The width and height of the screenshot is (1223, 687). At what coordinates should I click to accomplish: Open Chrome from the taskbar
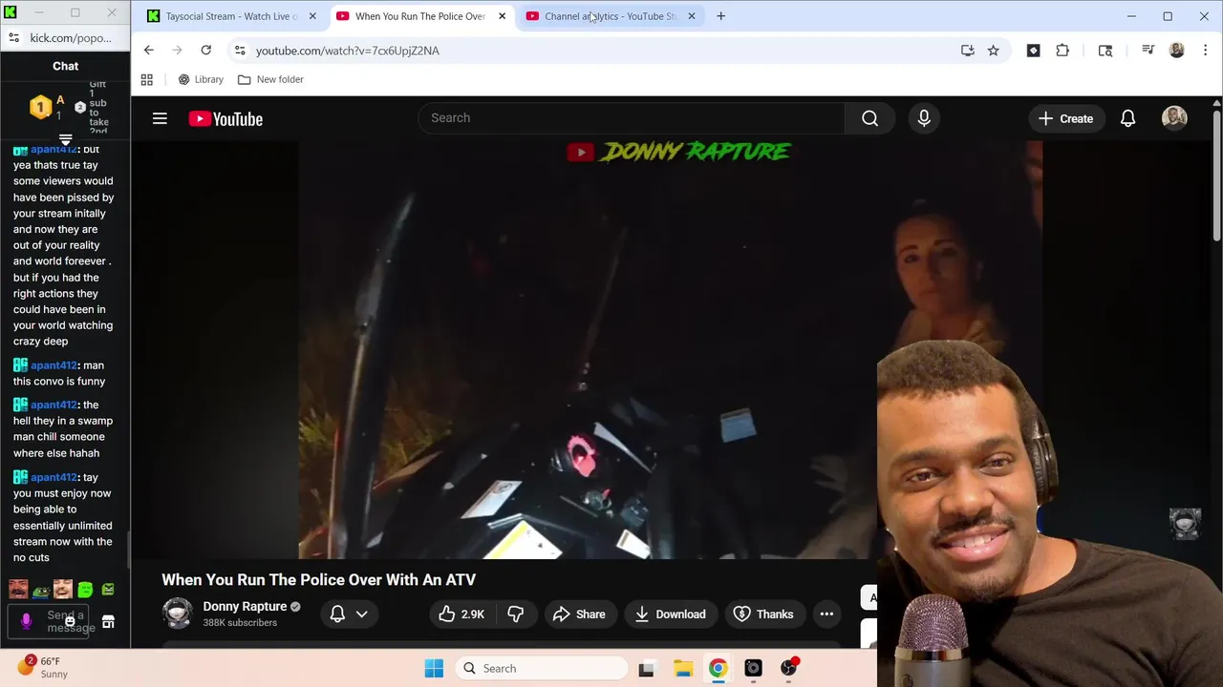(718, 669)
